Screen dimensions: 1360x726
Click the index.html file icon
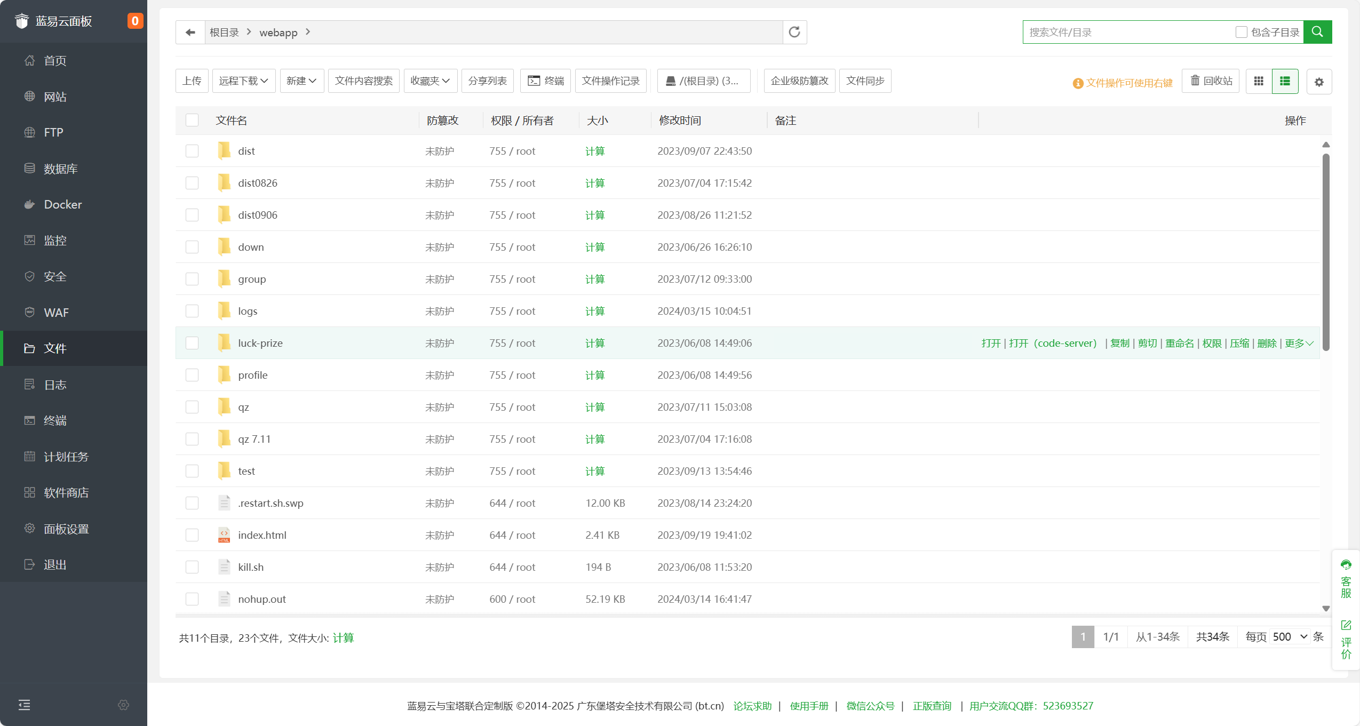pos(224,534)
